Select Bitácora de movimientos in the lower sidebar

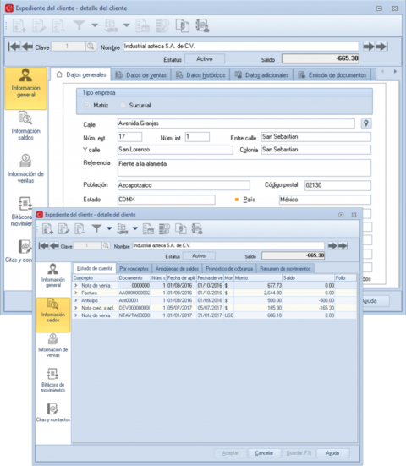53,380
